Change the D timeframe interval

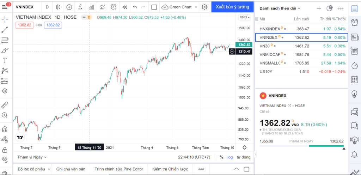pyautogui.click(x=47, y=7)
